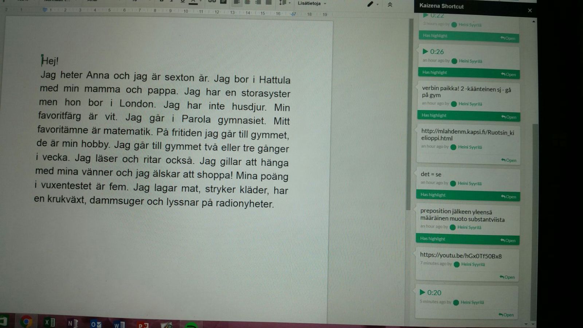Click the Kaizena panel vertical scrollbar
The width and height of the screenshot is (583, 328).
[534, 219]
